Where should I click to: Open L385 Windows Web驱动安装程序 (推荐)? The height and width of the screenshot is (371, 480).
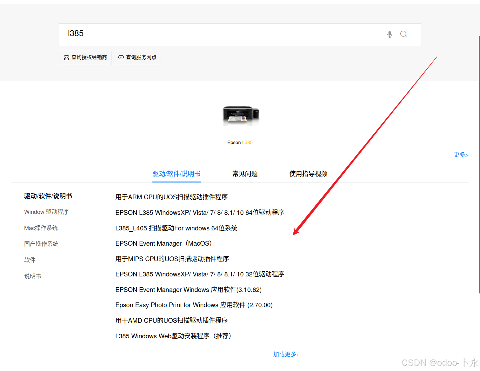point(173,336)
